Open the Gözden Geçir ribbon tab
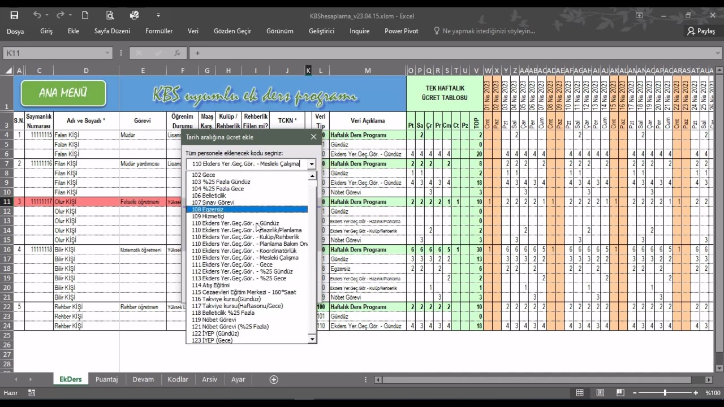 232,31
